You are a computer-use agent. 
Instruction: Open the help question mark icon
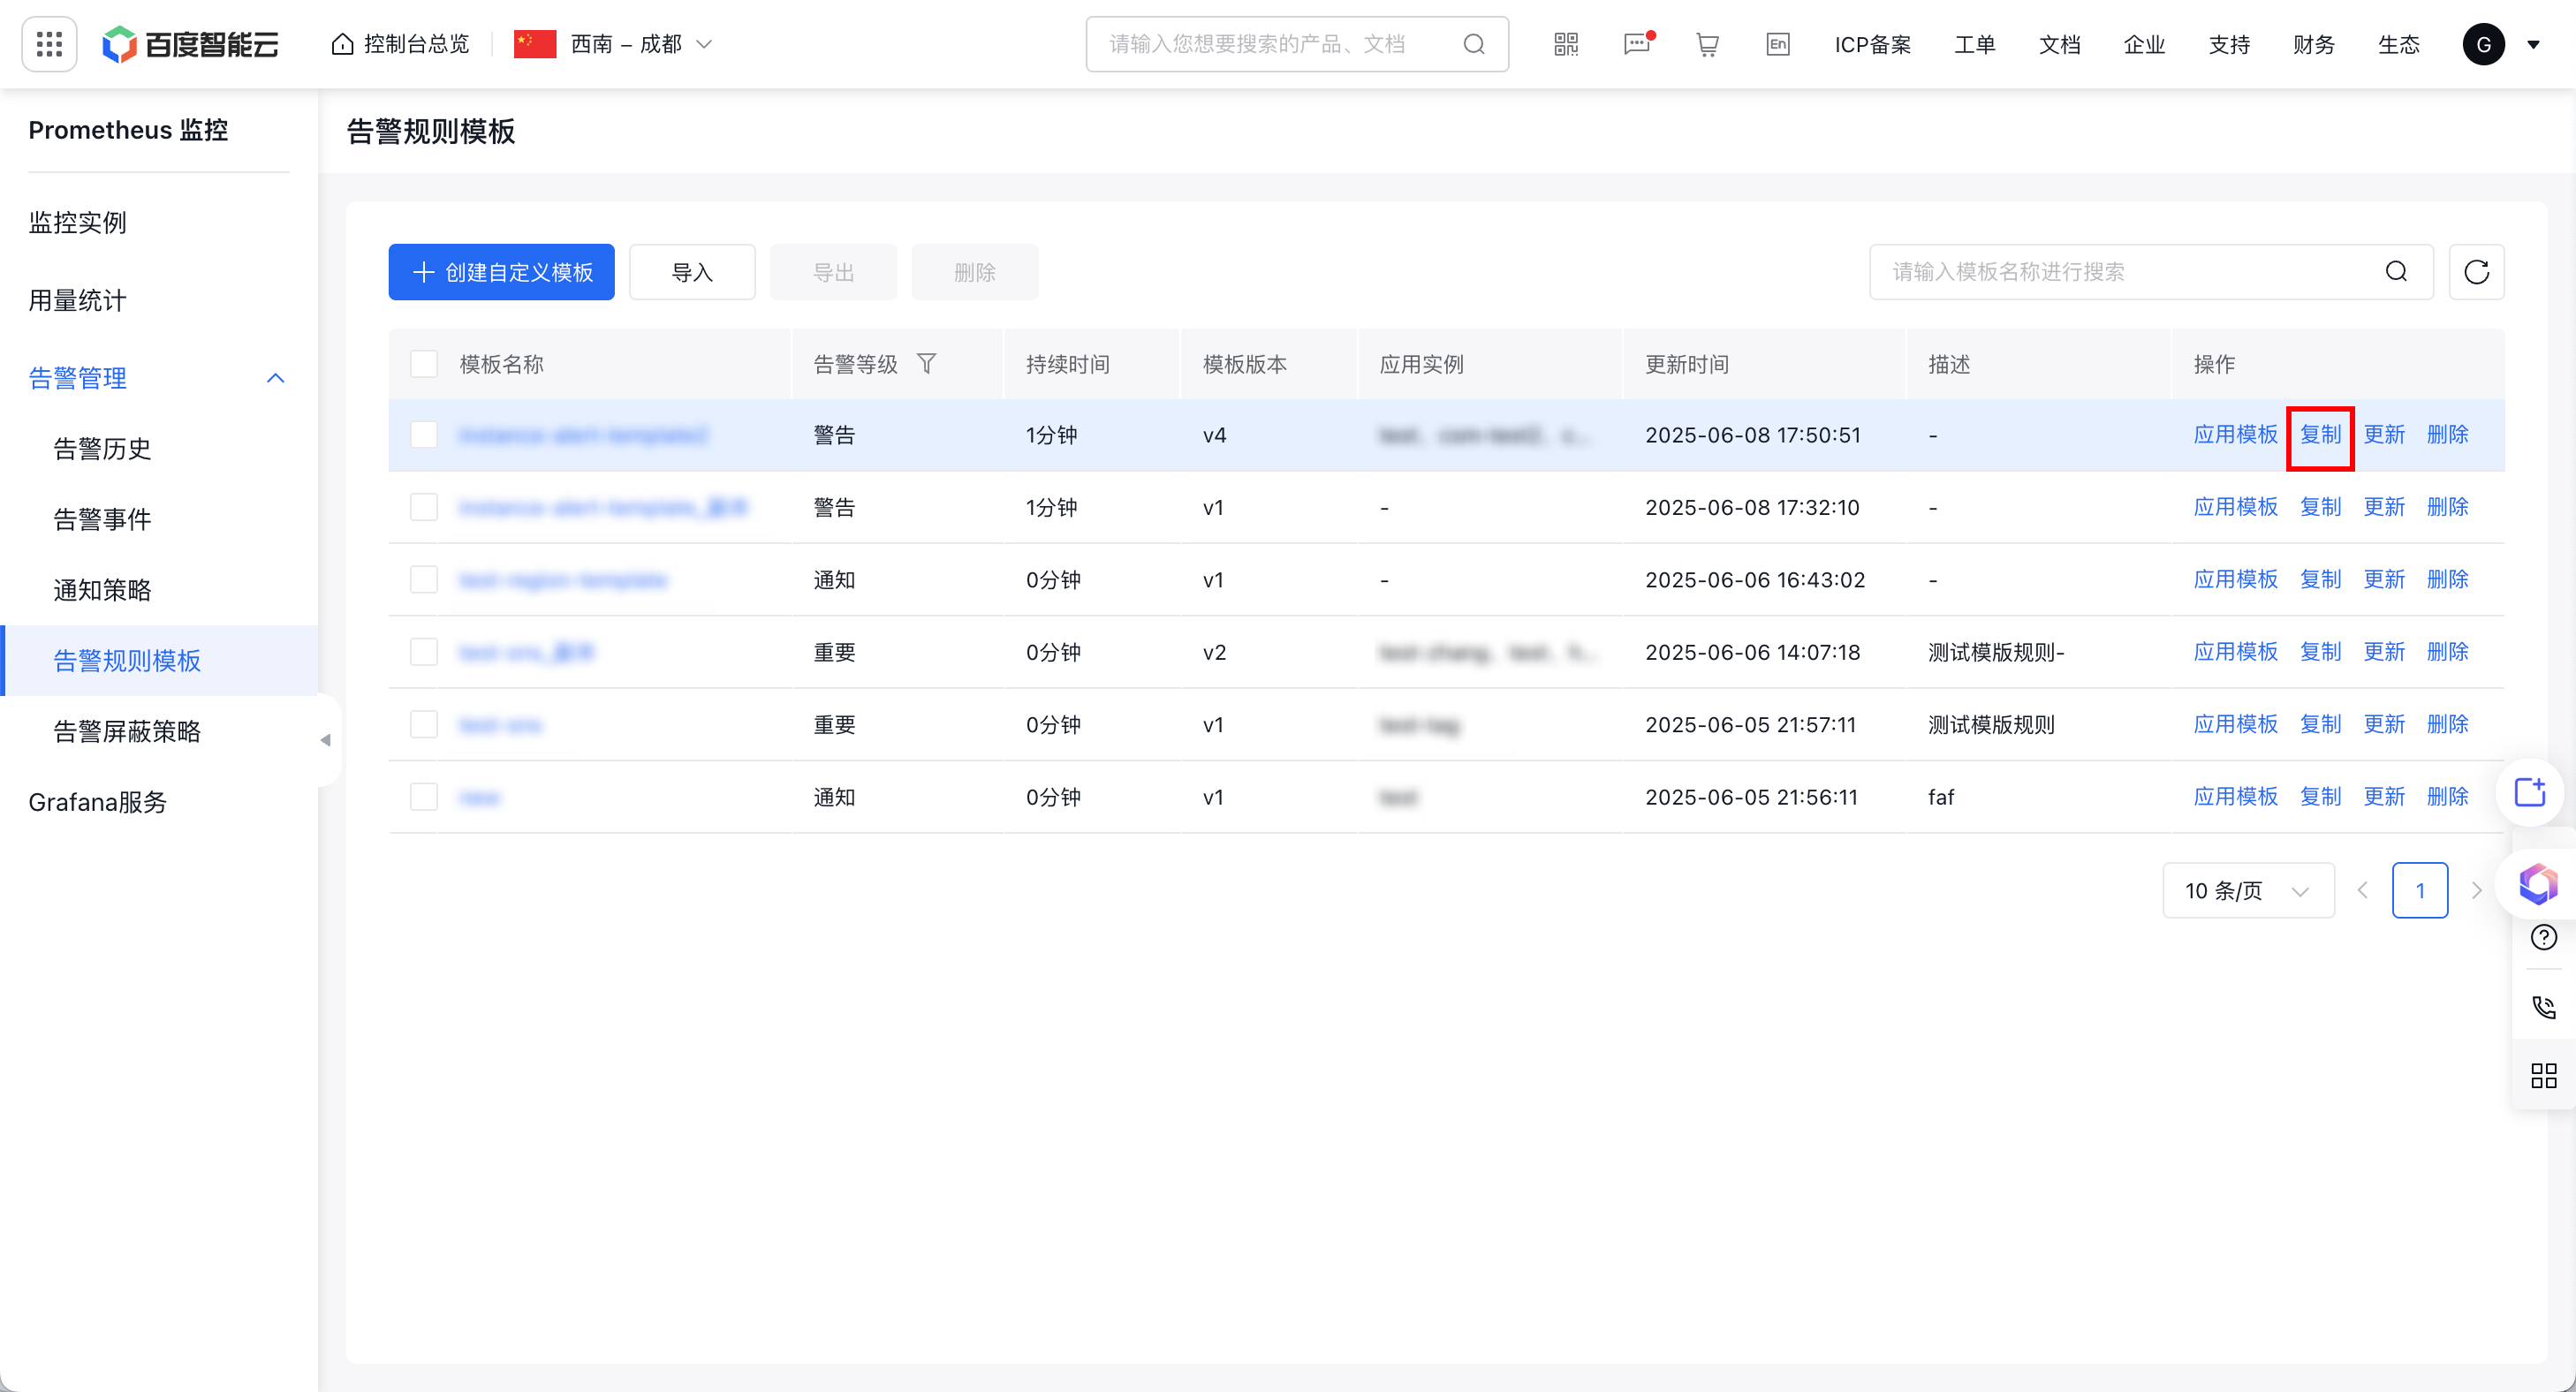pos(2543,937)
